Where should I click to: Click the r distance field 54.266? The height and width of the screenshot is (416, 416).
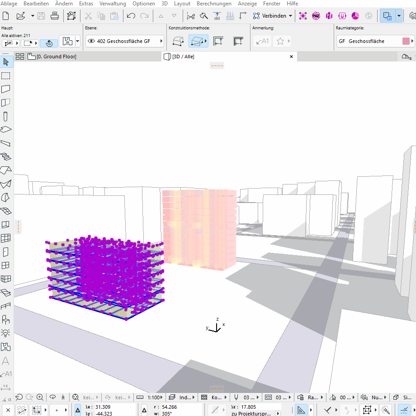(x=180, y=407)
